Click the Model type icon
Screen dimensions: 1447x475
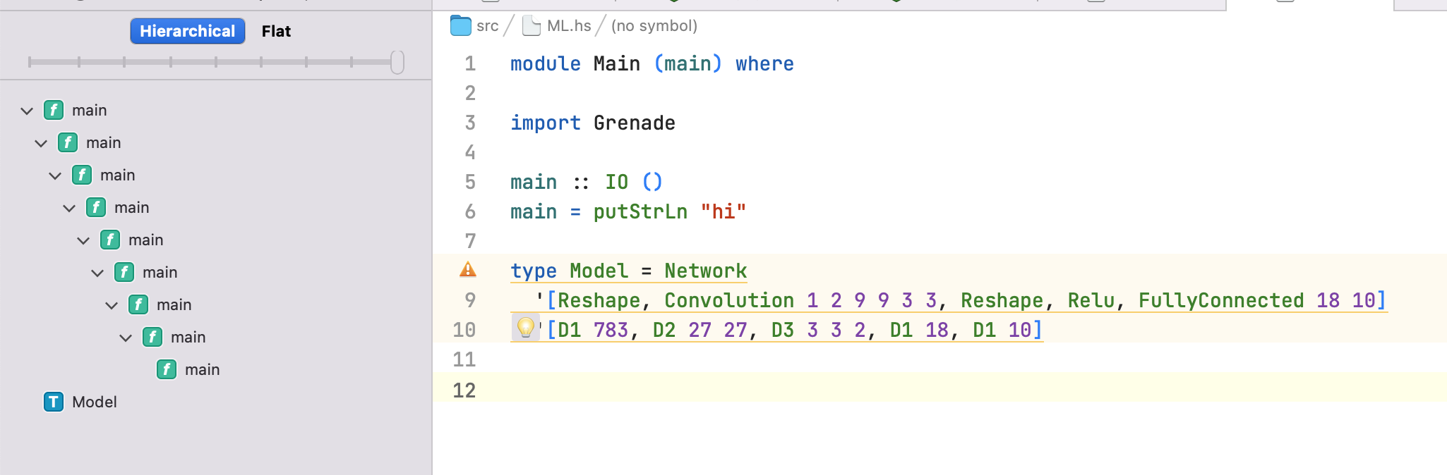(x=54, y=402)
